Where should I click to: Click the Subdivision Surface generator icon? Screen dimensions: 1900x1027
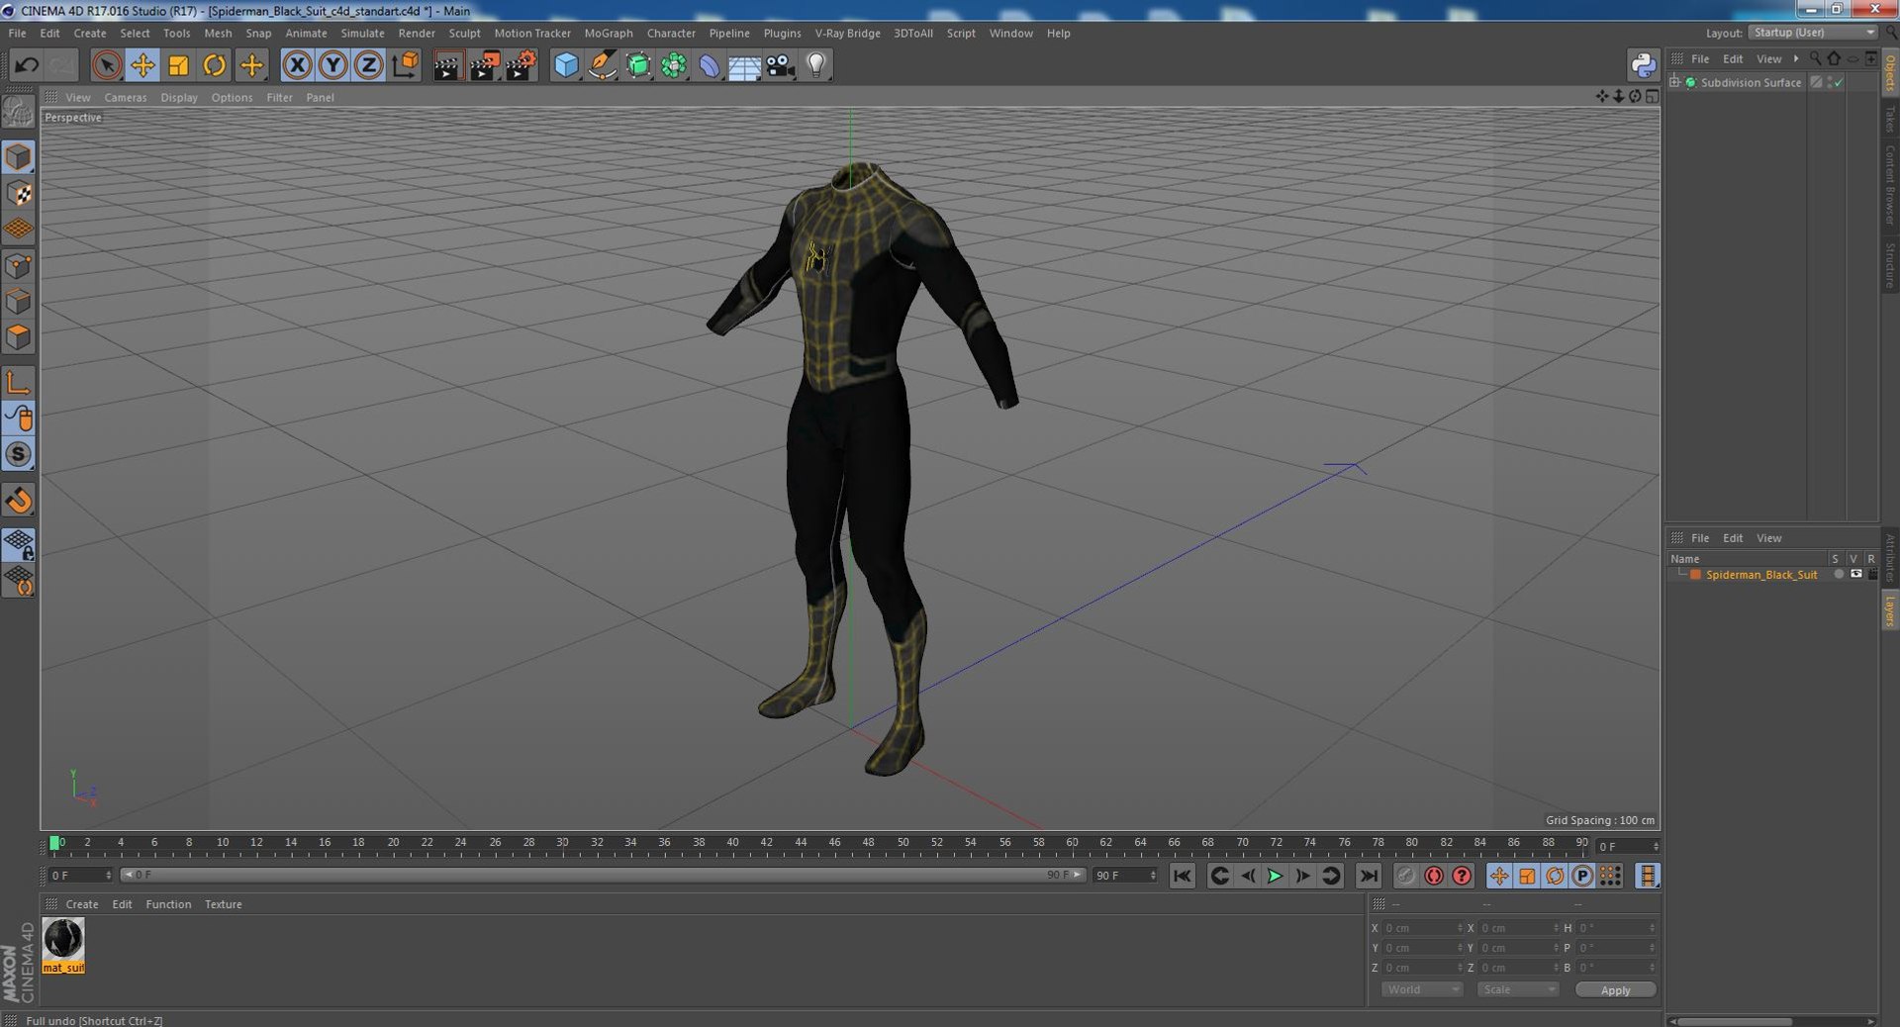point(638,65)
